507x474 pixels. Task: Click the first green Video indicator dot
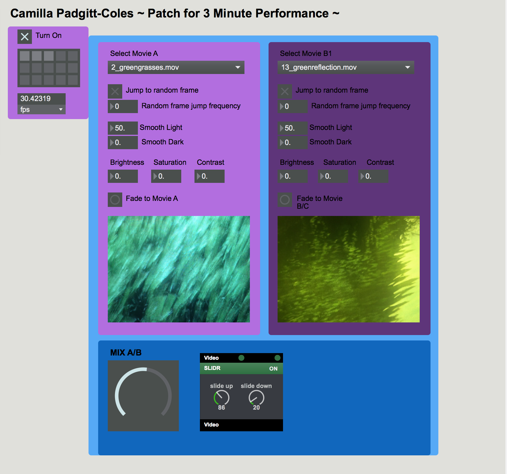(x=241, y=358)
